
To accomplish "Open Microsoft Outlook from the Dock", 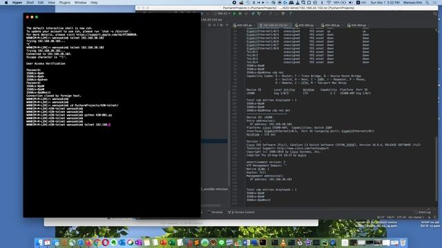I will point(122,242).
